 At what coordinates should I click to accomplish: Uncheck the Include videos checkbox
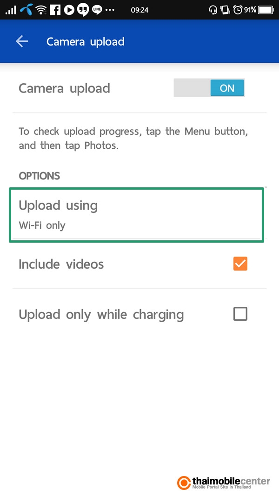pos(240,264)
